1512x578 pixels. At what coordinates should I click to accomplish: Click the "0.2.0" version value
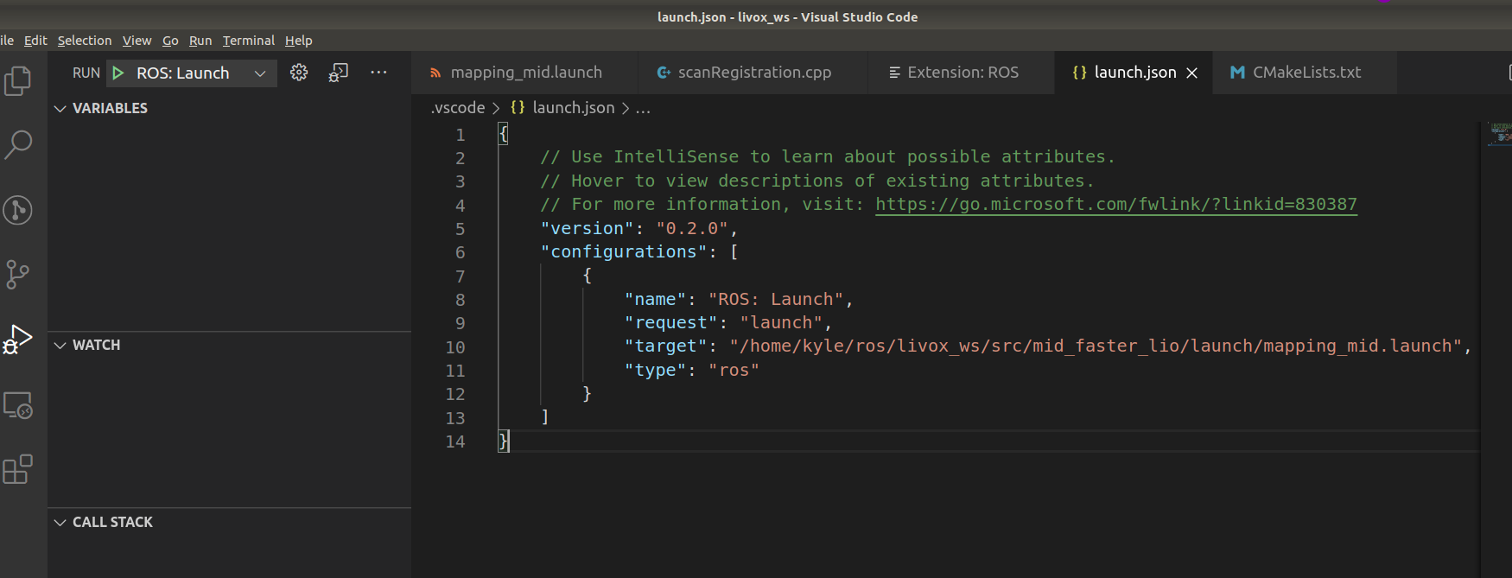[692, 229]
